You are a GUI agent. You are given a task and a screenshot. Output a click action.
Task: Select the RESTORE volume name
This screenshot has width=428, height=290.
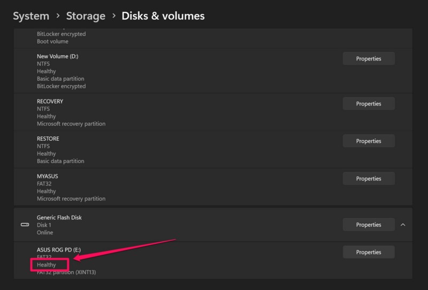pyautogui.click(x=48, y=139)
